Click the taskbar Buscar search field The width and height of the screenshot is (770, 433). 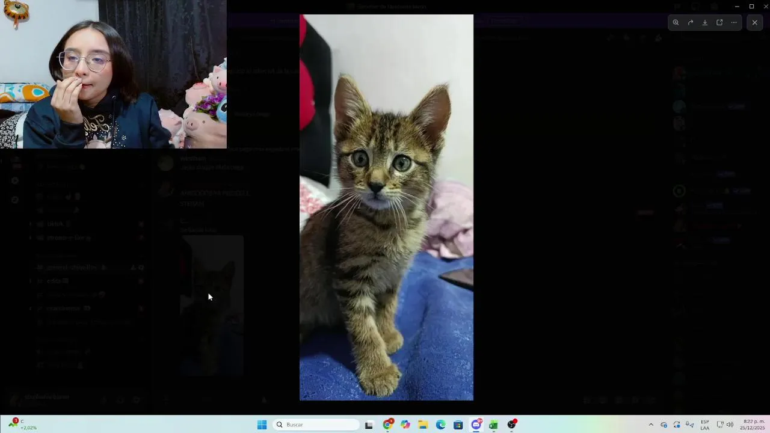[x=316, y=425]
